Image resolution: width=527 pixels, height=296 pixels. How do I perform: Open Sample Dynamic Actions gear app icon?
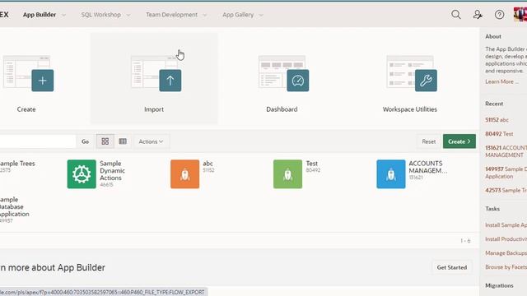point(82,174)
